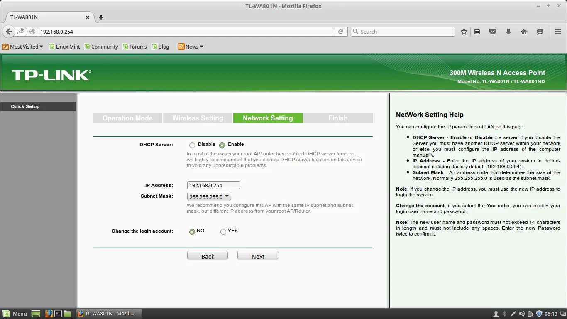The height and width of the screenshot is (319, 567).
Task: Open the user applet in system tray
Action: (496, 314)
